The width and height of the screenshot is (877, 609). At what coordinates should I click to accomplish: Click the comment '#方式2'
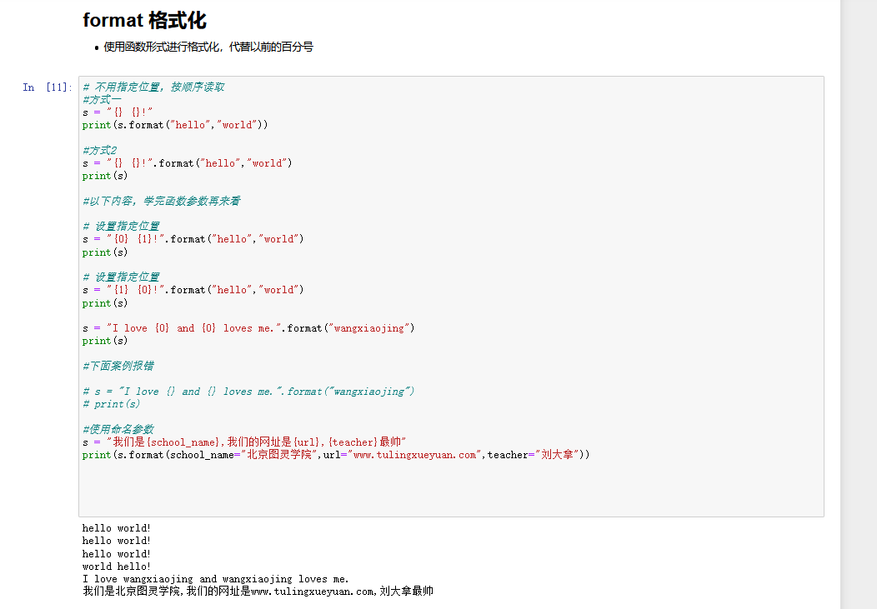99,150
